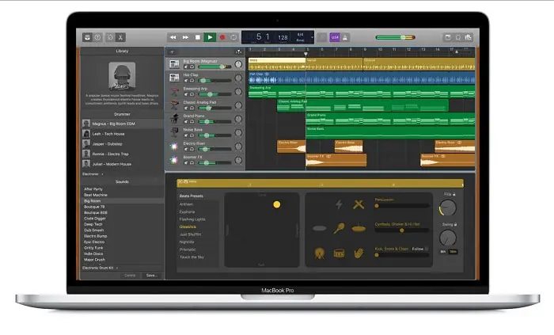
Task: Toggle the Tuner button left of Count-in
Action: tap(321, 37)
